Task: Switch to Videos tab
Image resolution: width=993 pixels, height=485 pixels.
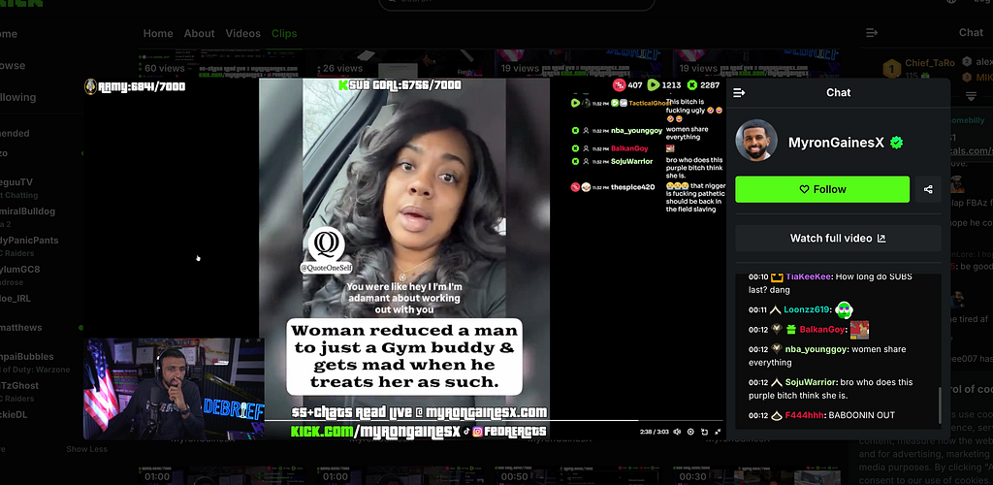Action: pos(242,34)
